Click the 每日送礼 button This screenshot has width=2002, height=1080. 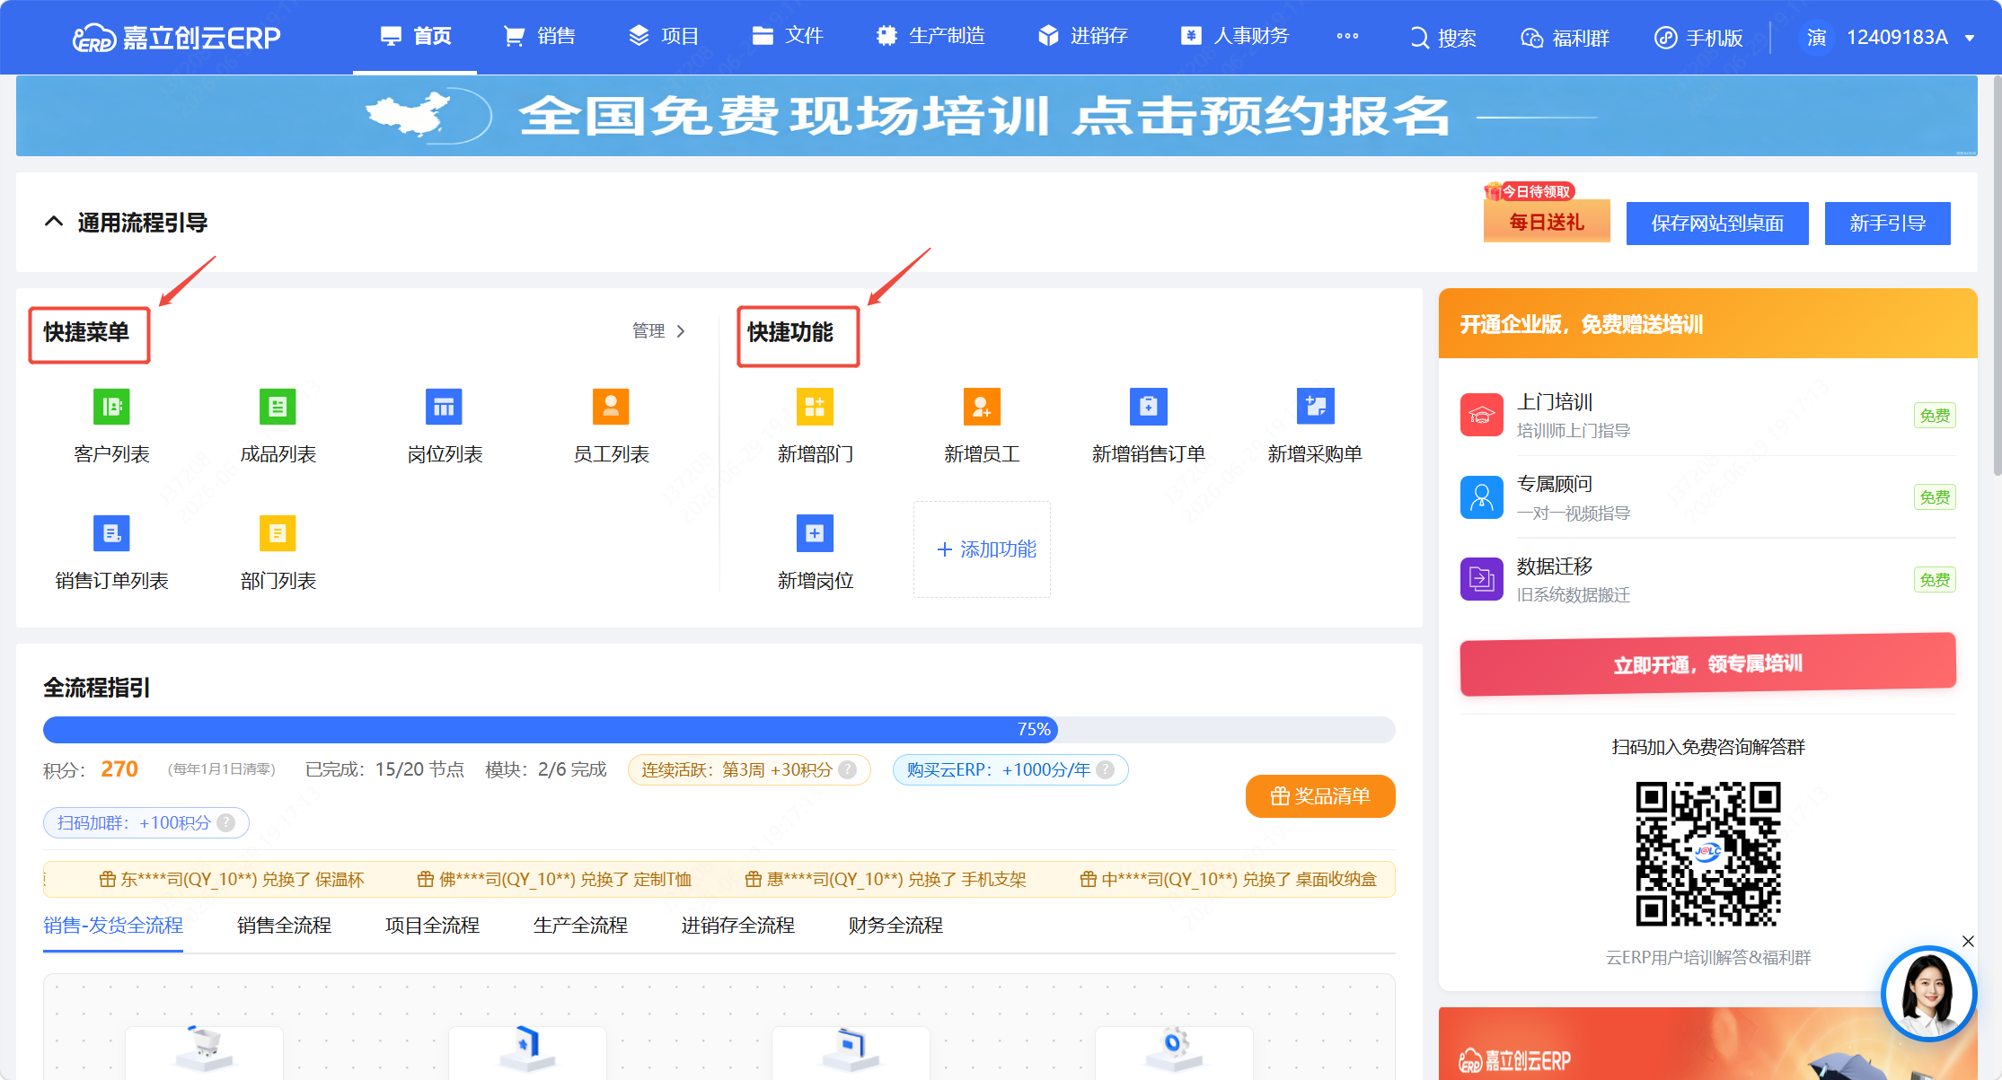(1547, 222)
